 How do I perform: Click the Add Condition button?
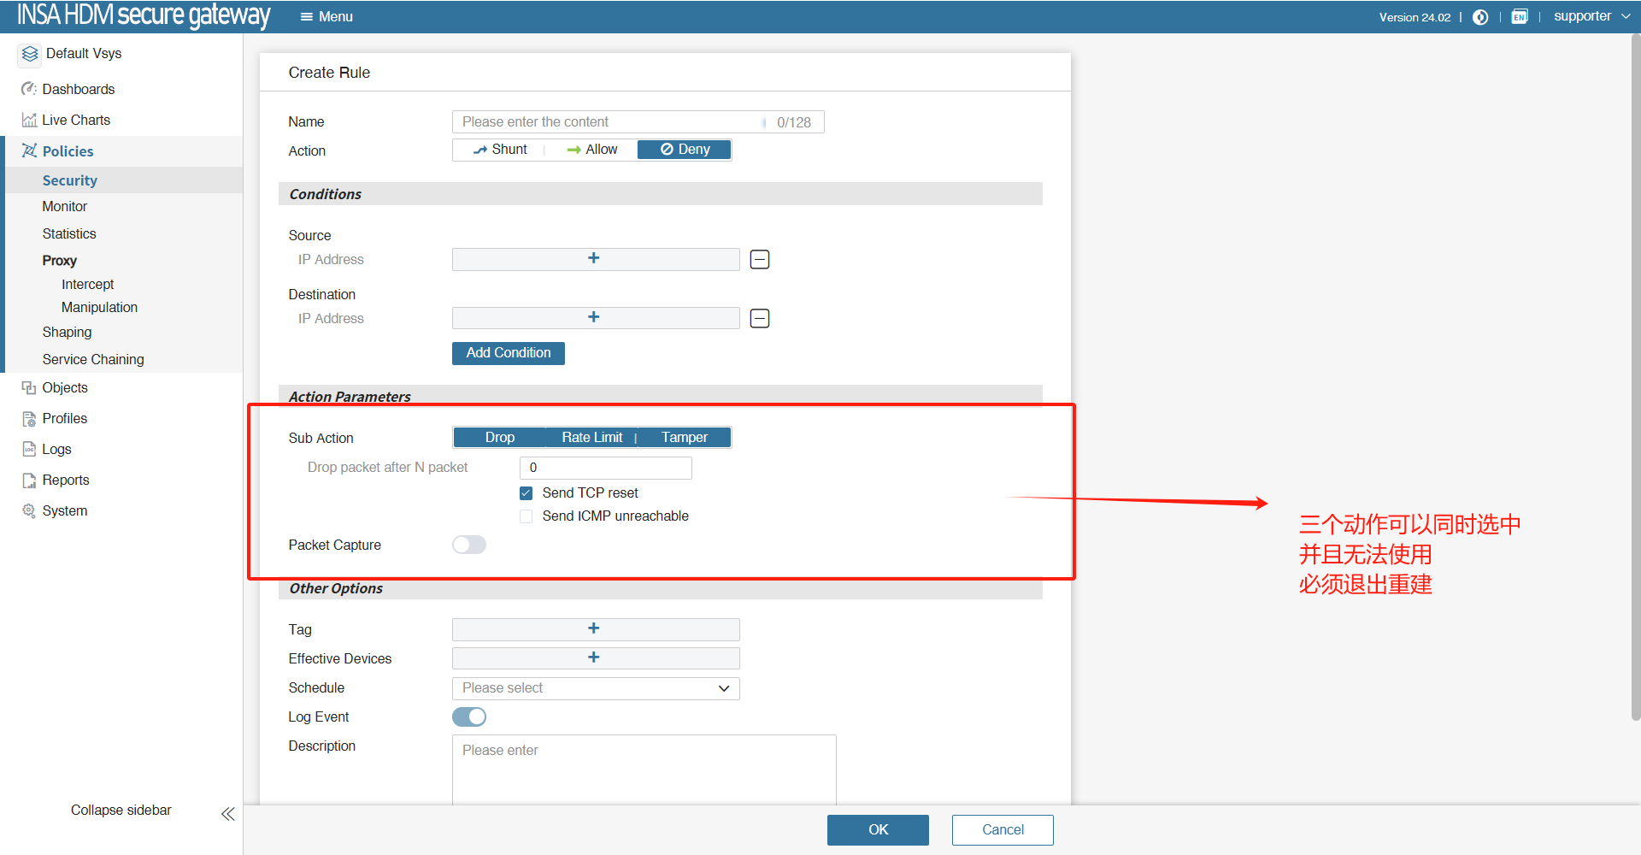[x=508, y=353]
